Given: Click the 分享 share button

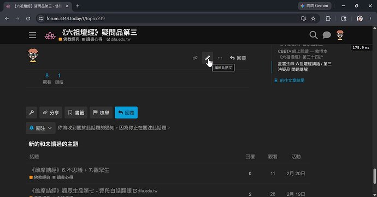Looking at the screenshot, I should point(51,113).
